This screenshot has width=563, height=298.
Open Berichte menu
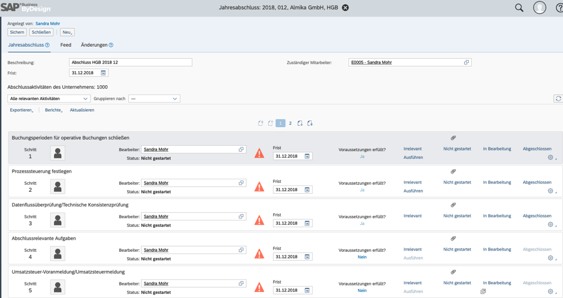53,110
